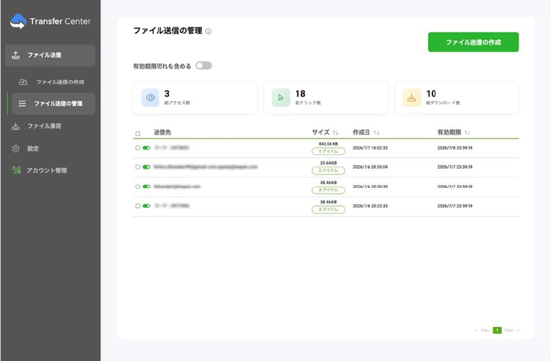Sort by 有効期限 using its sort arrows

467,133
